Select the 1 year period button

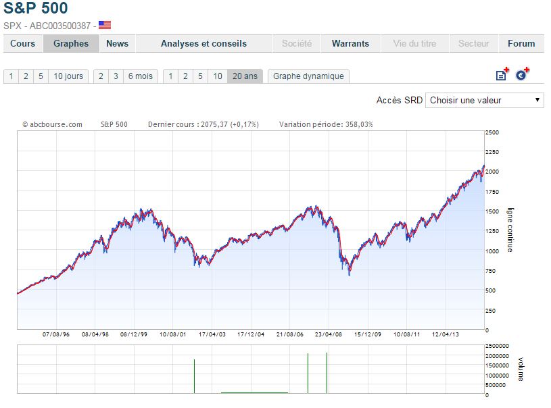(x=170, y=76)
